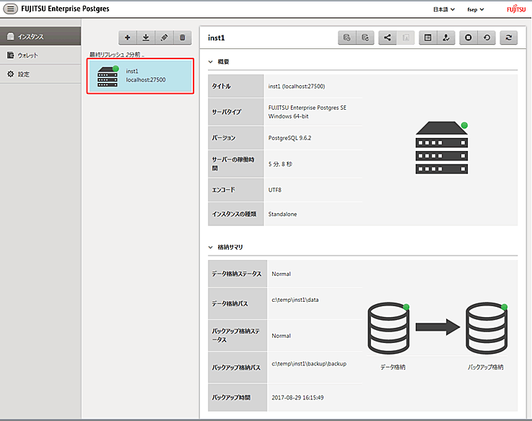Click the バージョン row label

[236, 138]
